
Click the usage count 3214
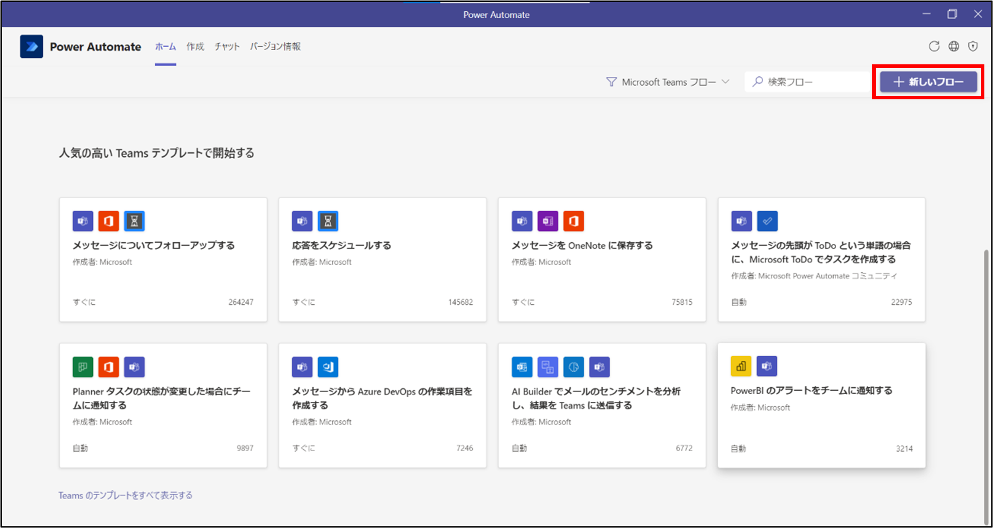point(904,448)
